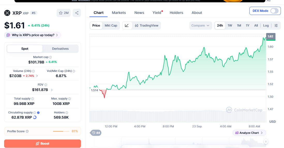The width and height of the screenshot is (284, 148).
Task: Click the pause handle on mini chart
Action: pos(266,142)
